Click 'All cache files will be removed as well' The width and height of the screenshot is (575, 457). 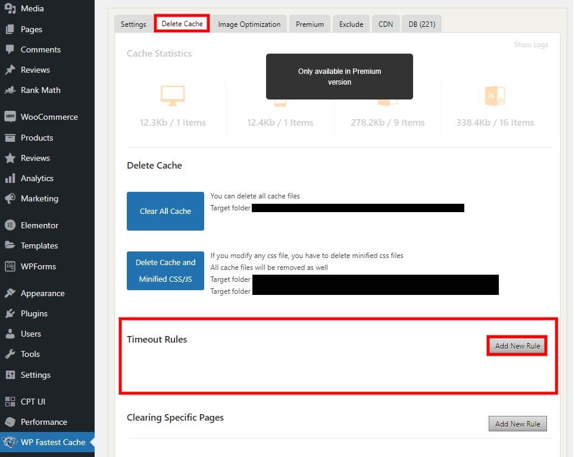[269, 268]
